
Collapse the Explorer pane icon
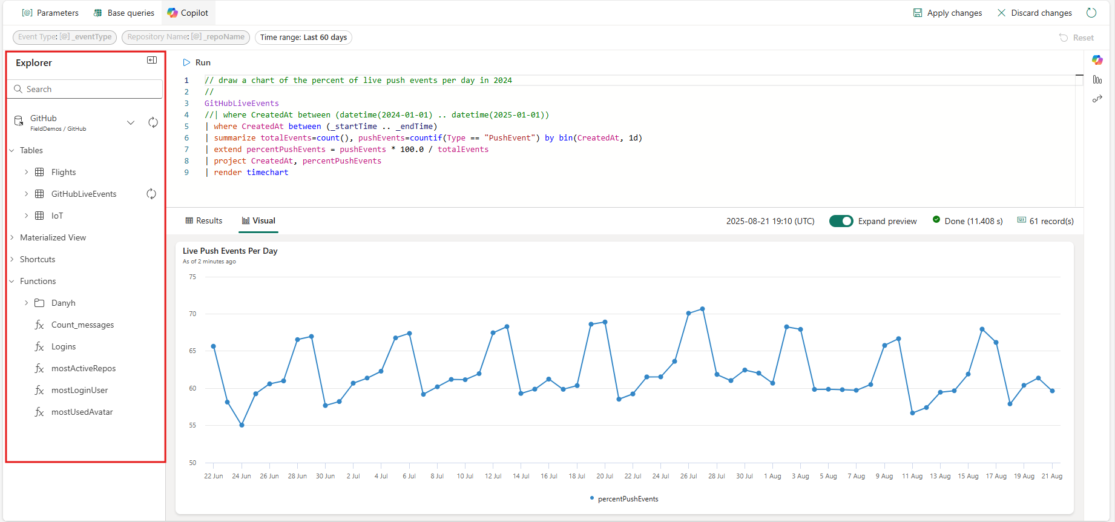click(152, 60)
